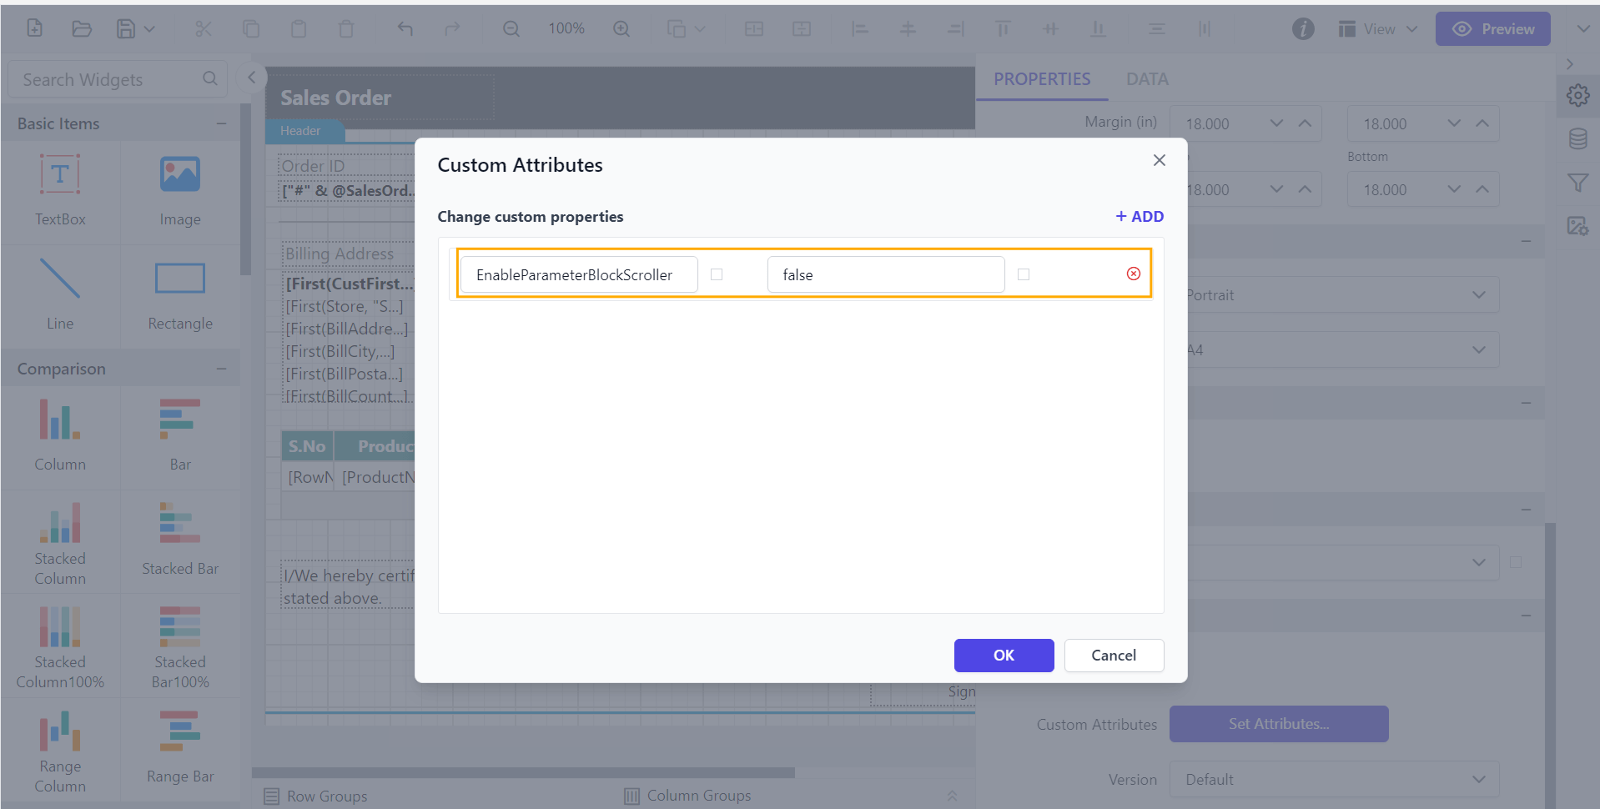The height and width of the screenshot is (809, 1600).
Task: Click ADD to insert a new custom property
Action: [x=1139, y=216]
